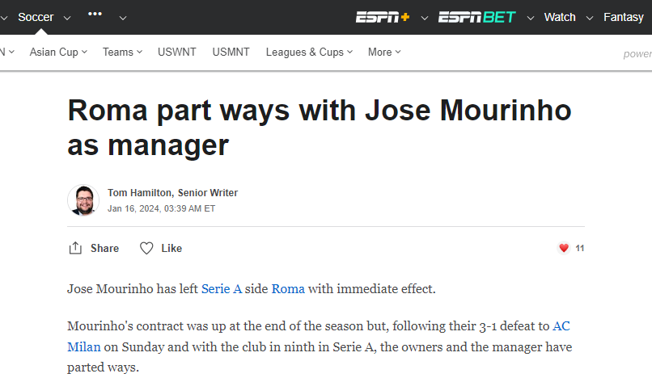The image size is (652, 382).
Task: Select the USMNT nav item
Action: [x=231, y=52]
